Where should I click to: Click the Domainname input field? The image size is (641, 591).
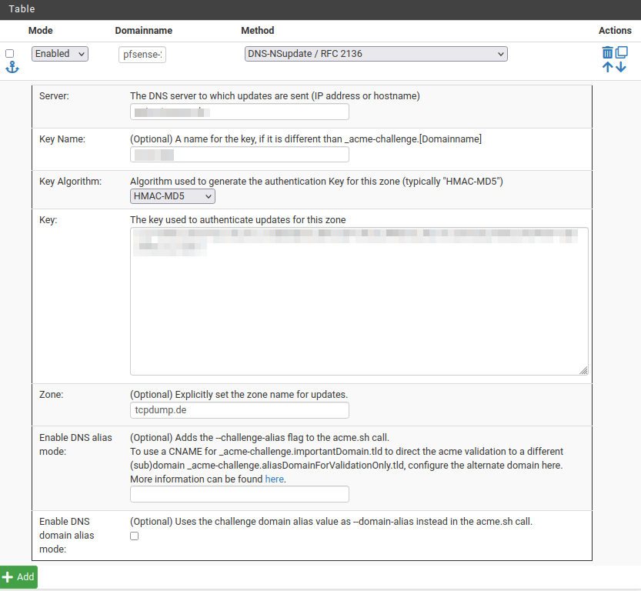[x=142, y=55]
